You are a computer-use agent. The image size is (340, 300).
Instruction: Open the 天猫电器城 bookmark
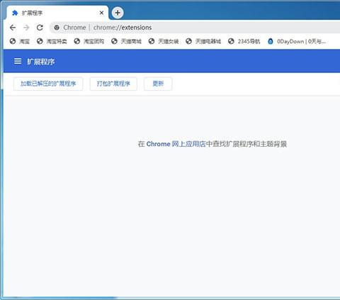[203, 41]
